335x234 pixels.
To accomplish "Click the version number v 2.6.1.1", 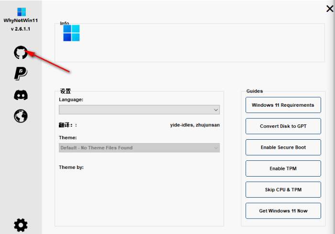I will tap(21, 29).
